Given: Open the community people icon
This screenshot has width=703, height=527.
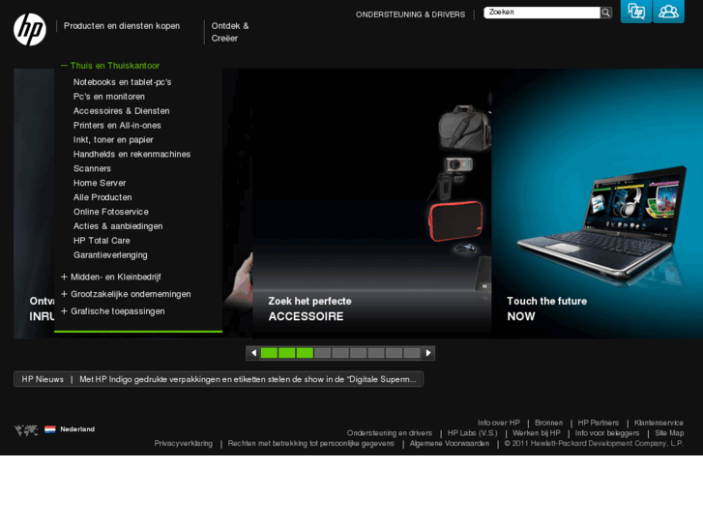Looking at the screenshot, I should [x=668, y=11].
